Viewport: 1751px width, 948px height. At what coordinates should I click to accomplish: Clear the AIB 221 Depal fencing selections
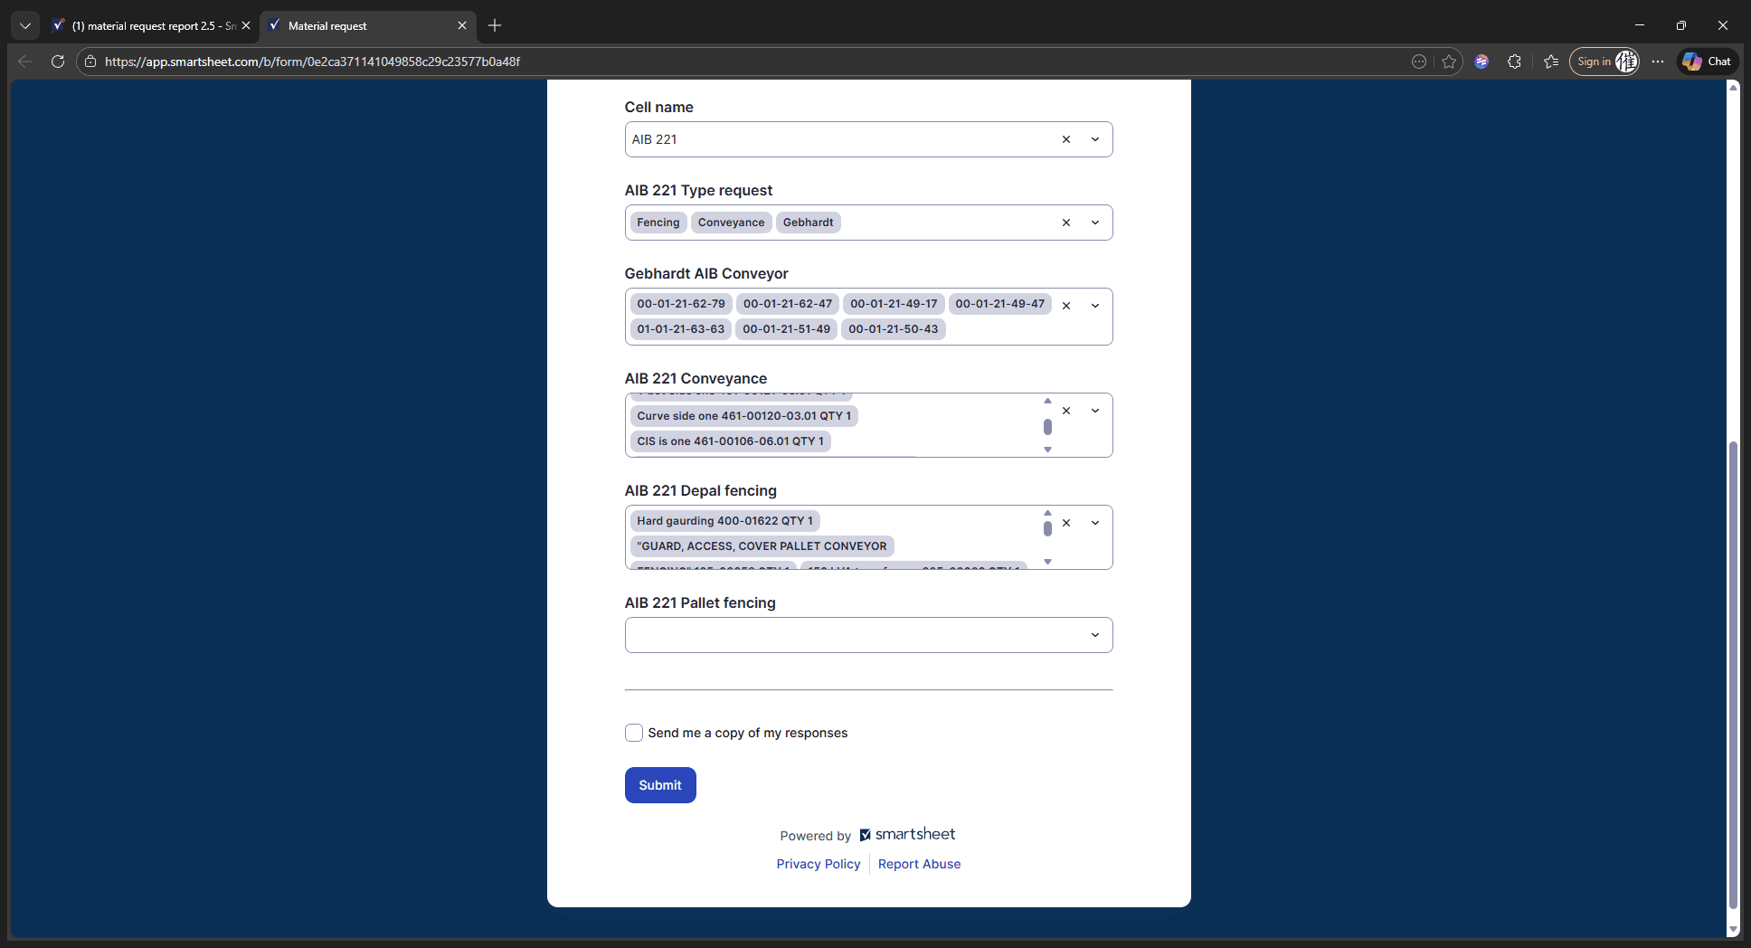click(x=1066, y=523)
